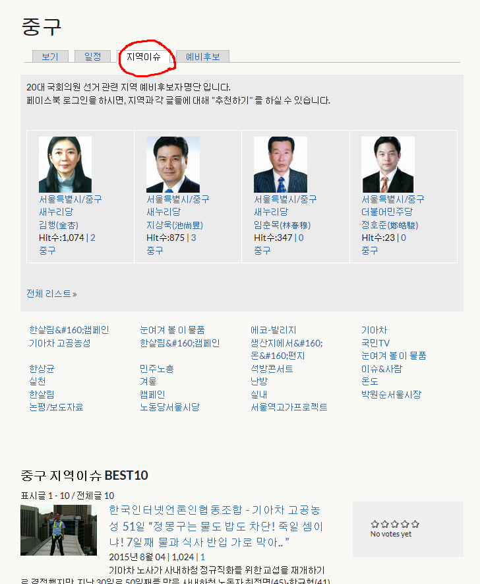The width and height of the screenshot is (480, 584).
Task: Select the 지역이슈 tab
Action: 144,57
